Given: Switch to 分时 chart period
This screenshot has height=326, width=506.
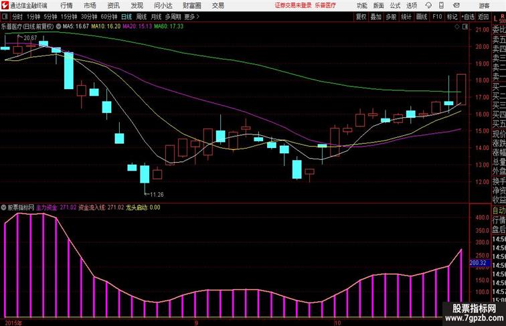Looking at the screenshot, I should coord(17,17).
